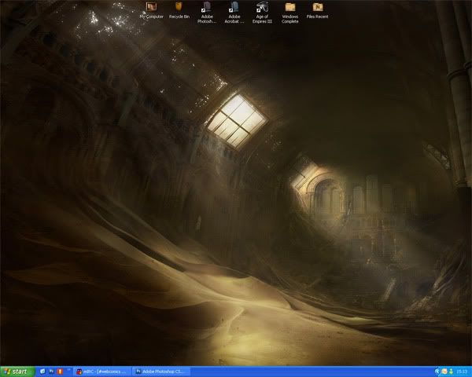Viewport: 472px width, 377px height.
Task: Click the taskbar clock showing 15:13
Action: (460, 371)
